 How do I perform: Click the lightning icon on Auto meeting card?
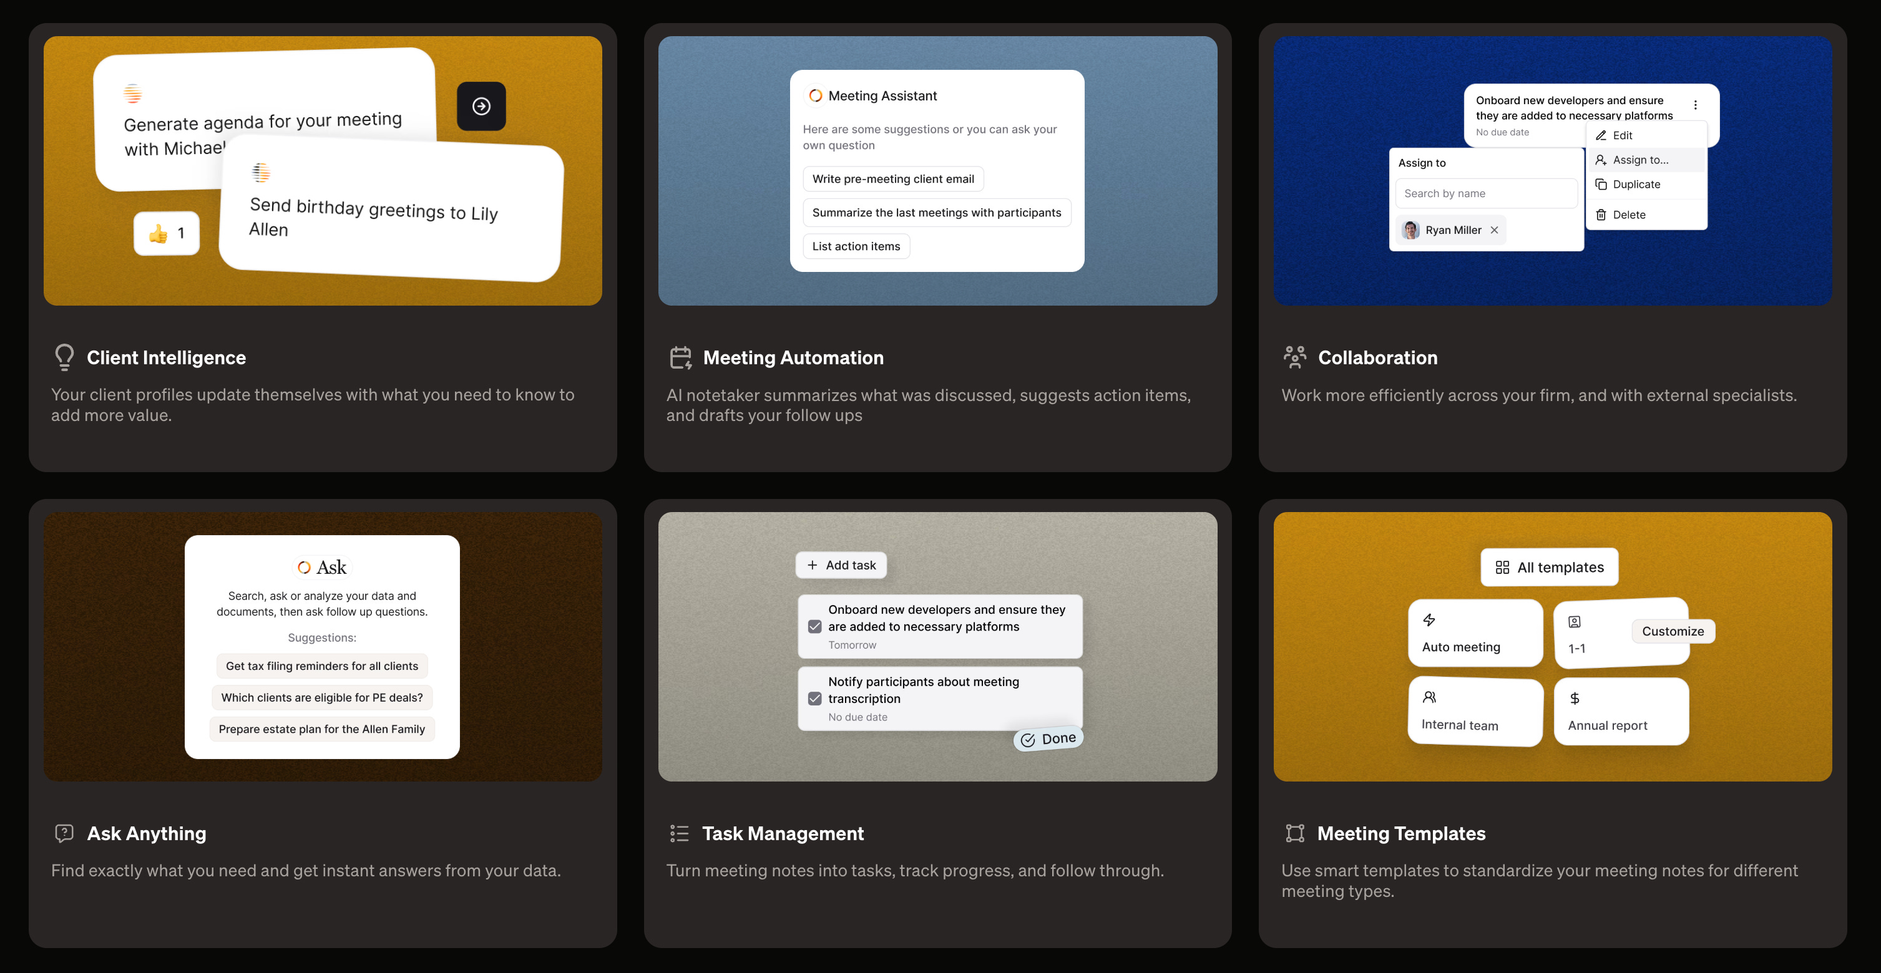[x=1429, y=620]
